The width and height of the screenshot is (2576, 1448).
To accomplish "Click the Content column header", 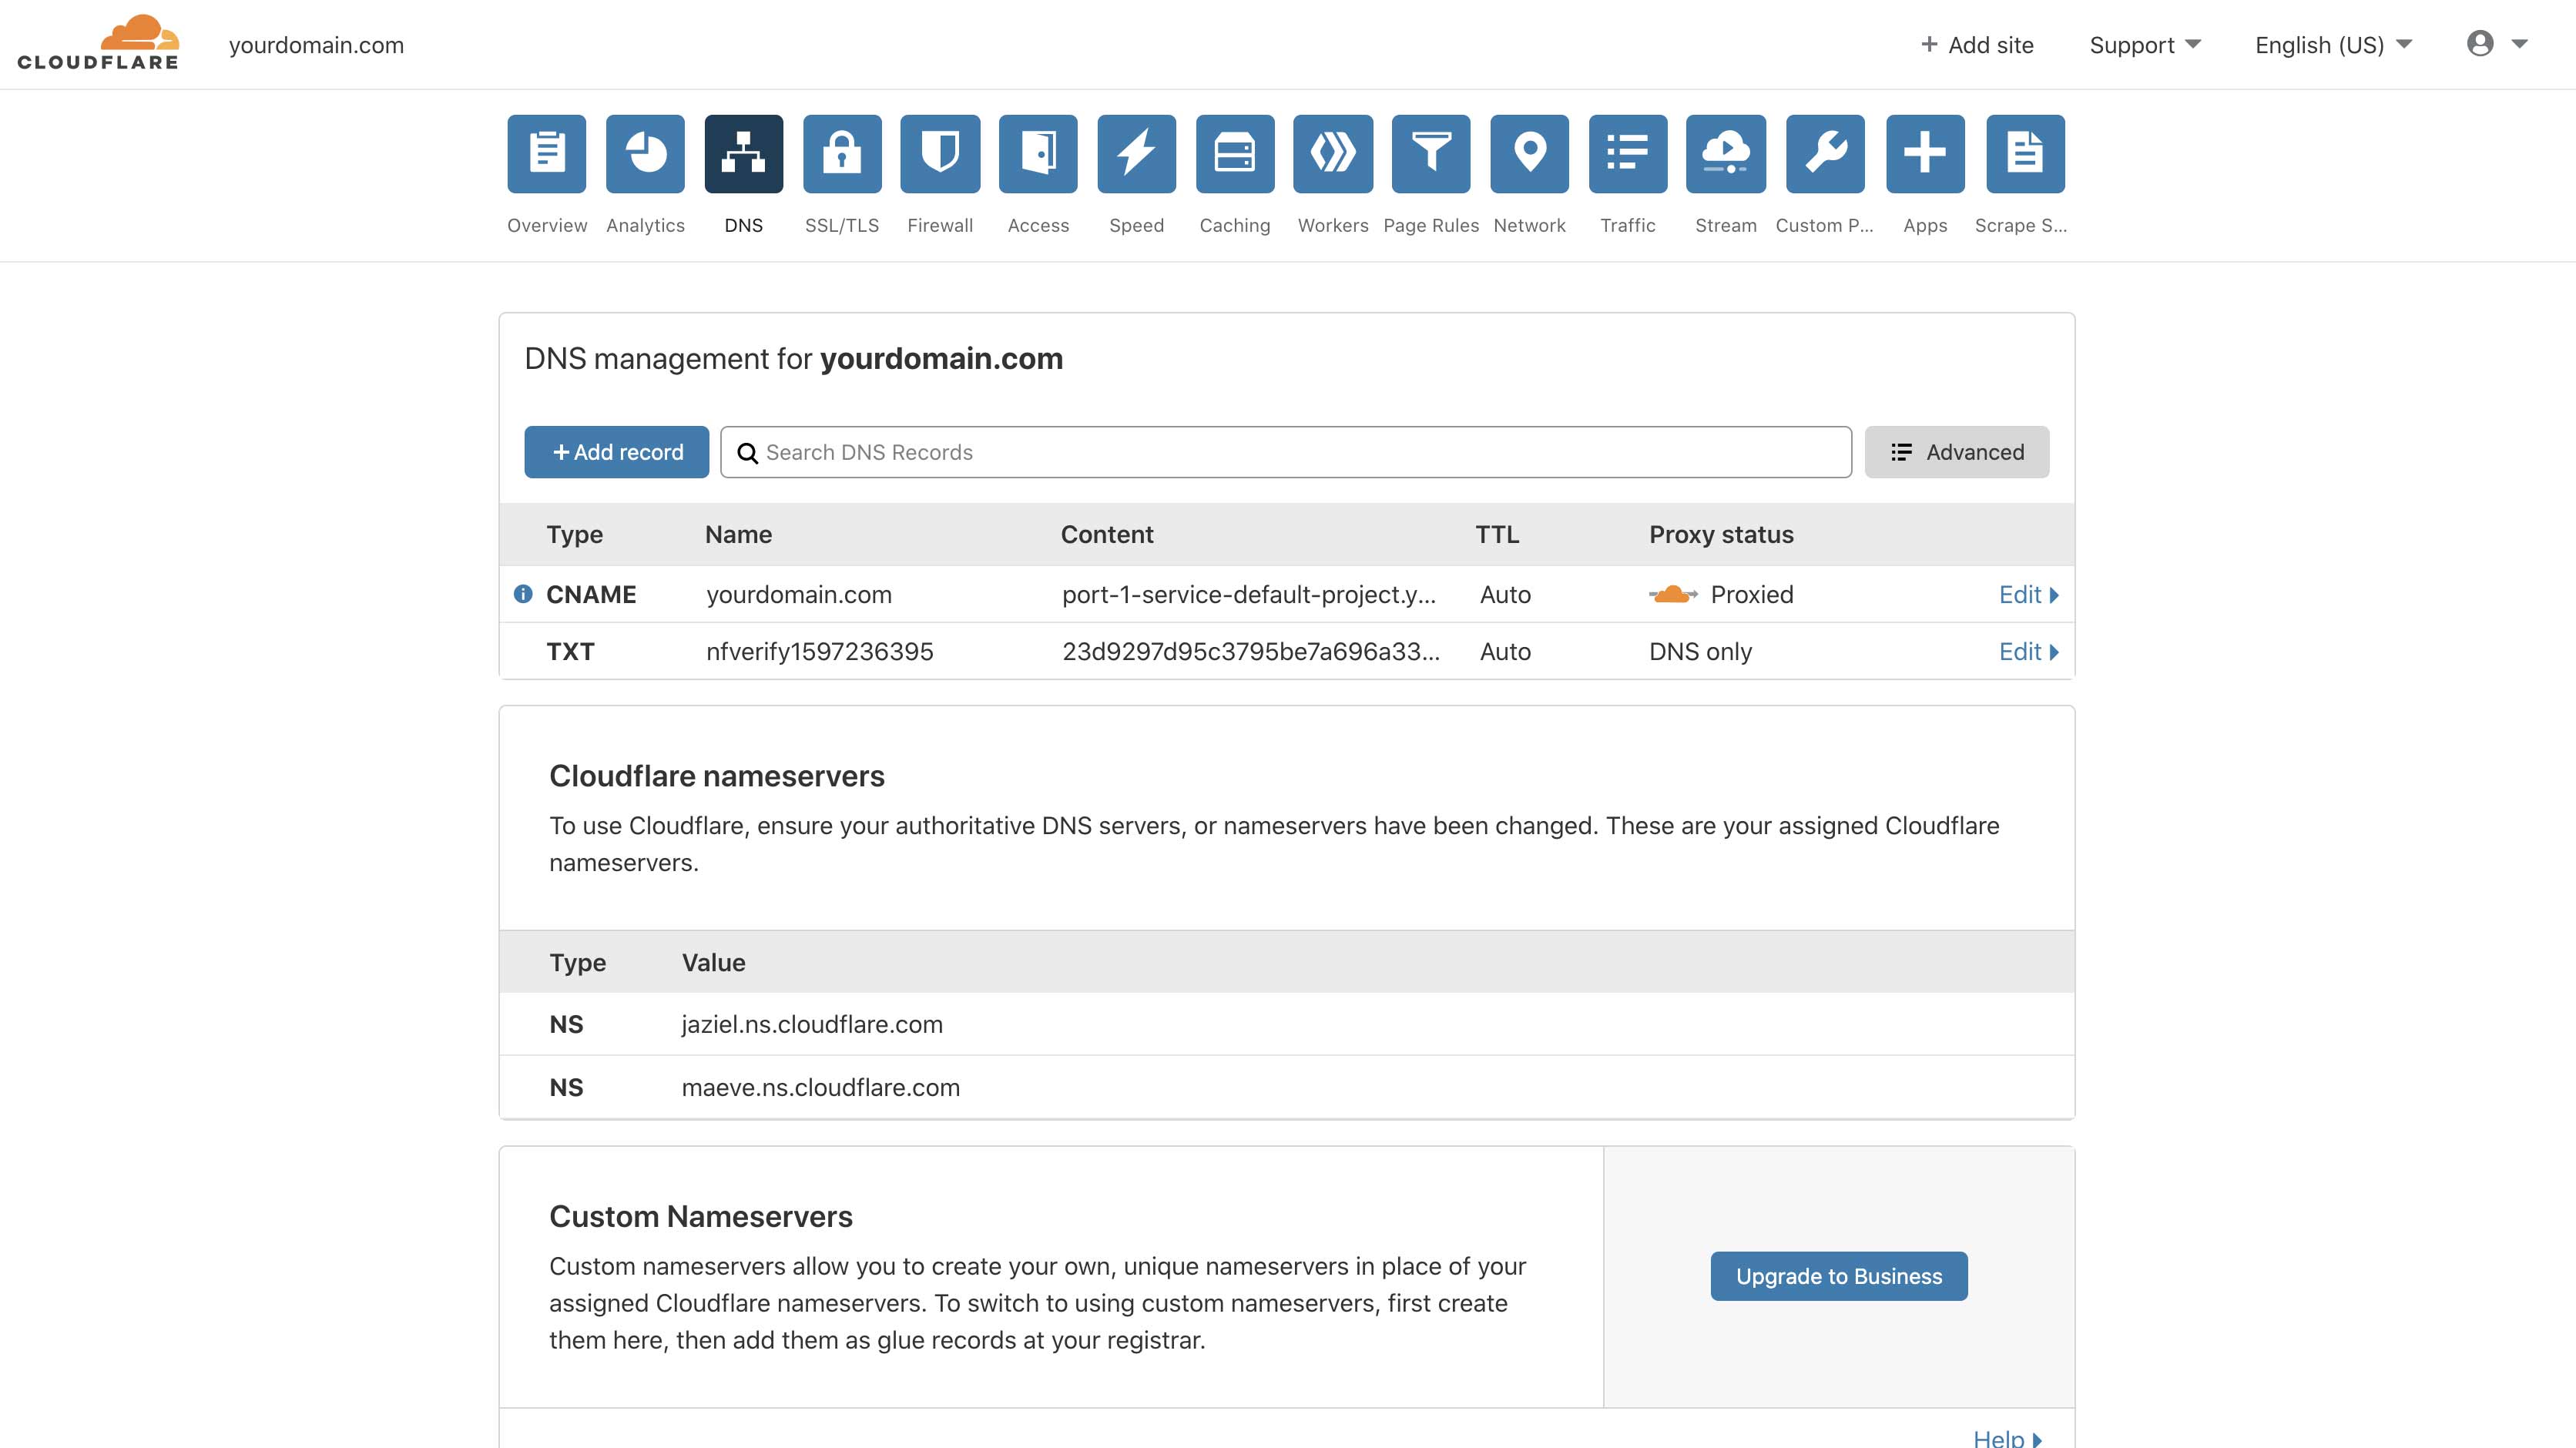I will coord(1107,535).
